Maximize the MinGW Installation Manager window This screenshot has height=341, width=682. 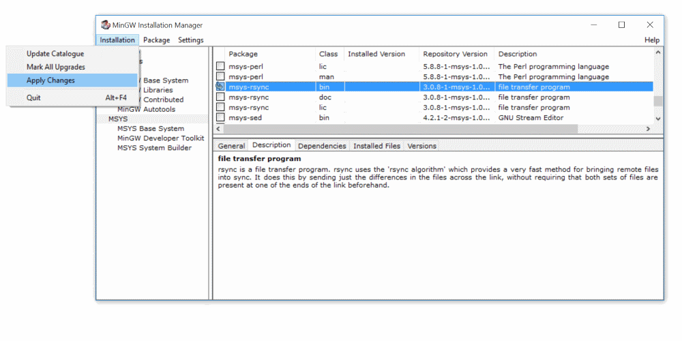pyautogui.click(x=621, y=25)
